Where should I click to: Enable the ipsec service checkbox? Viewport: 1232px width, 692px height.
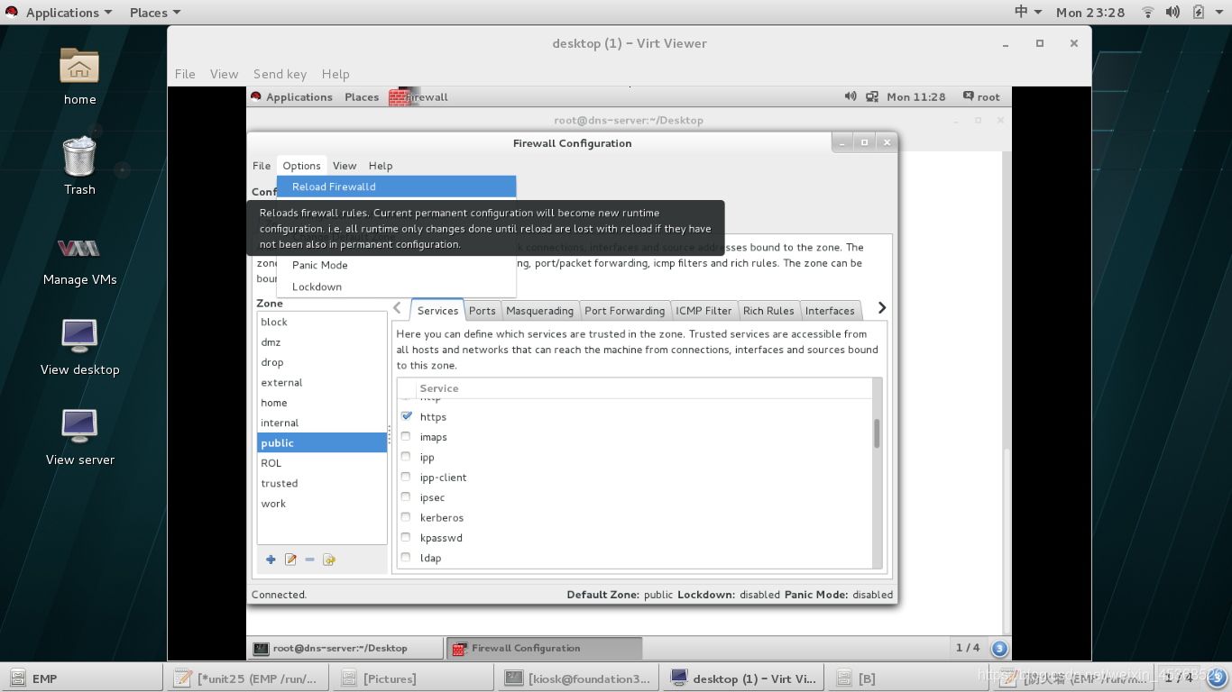coord(406,497)
